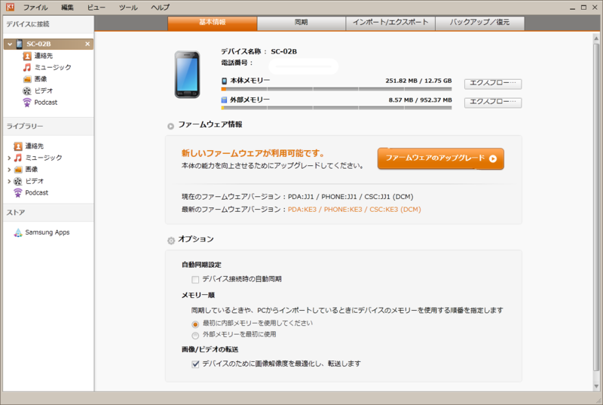The height and width of the screenshot is (405, 603).
Task: Click エクスプロー button for 外部メモリー
Action: (493, 103)
